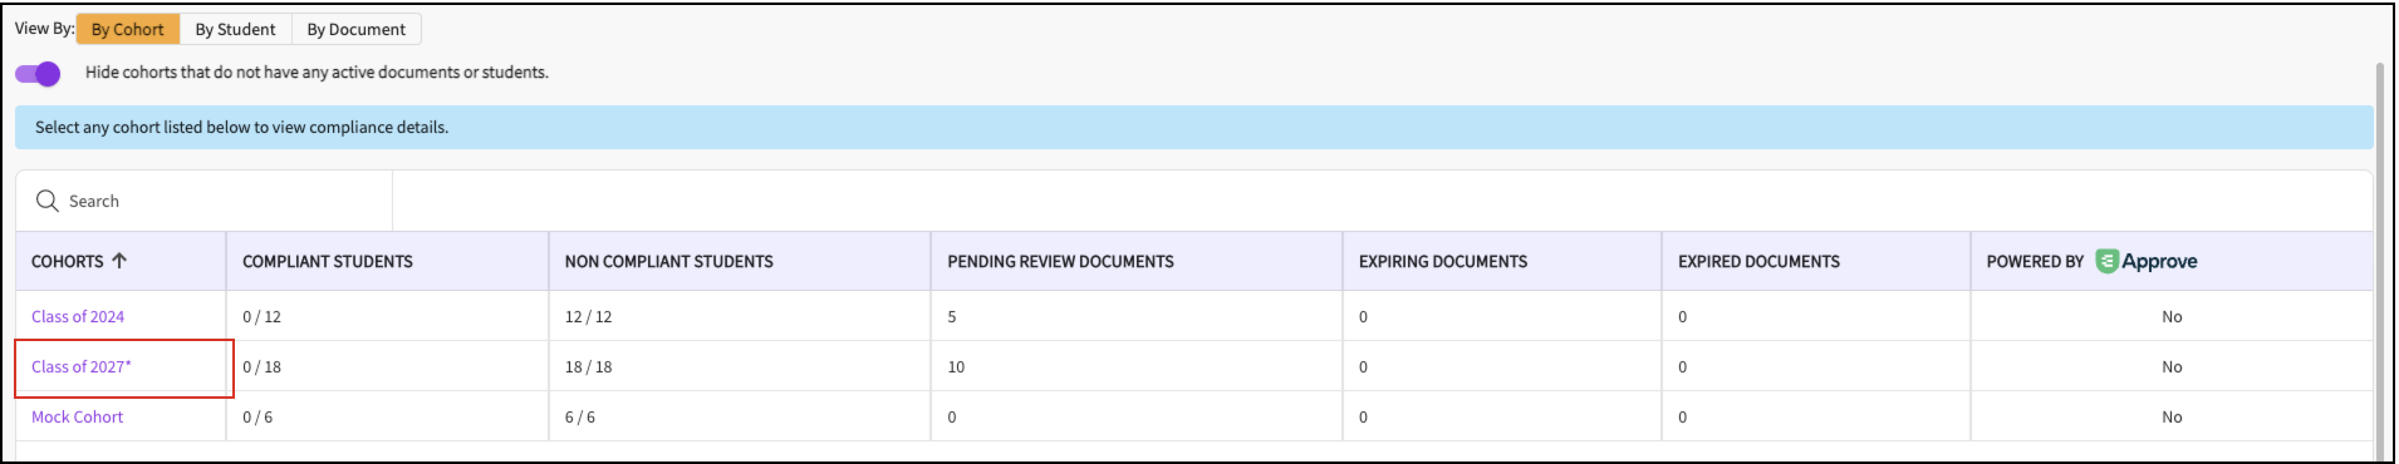This screenshot has height=464, width=2399.
Task: Click the Approve logo in header
Action: (x=2146, y=261)
